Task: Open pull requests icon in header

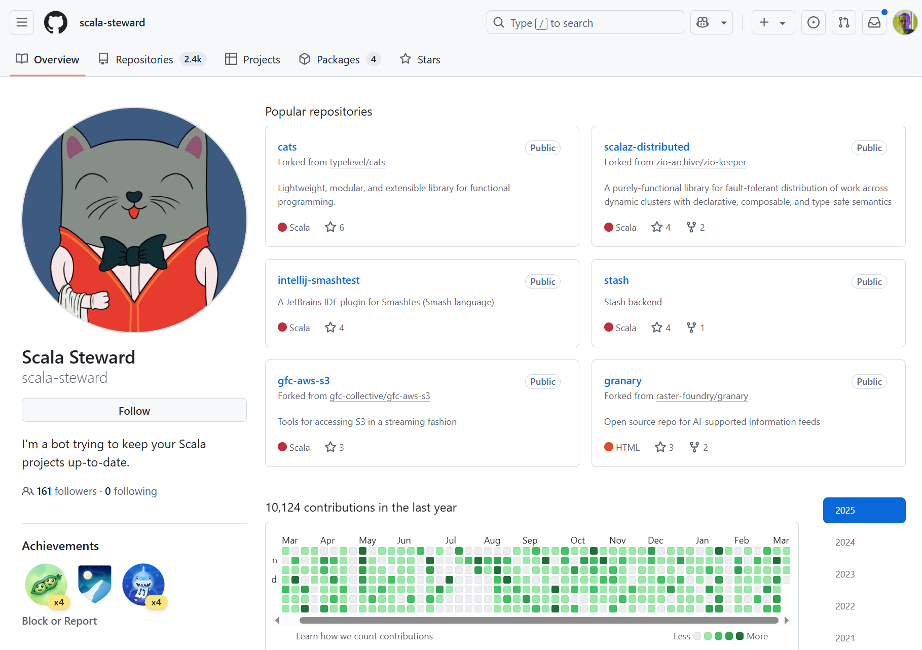Action: point(844,22)
